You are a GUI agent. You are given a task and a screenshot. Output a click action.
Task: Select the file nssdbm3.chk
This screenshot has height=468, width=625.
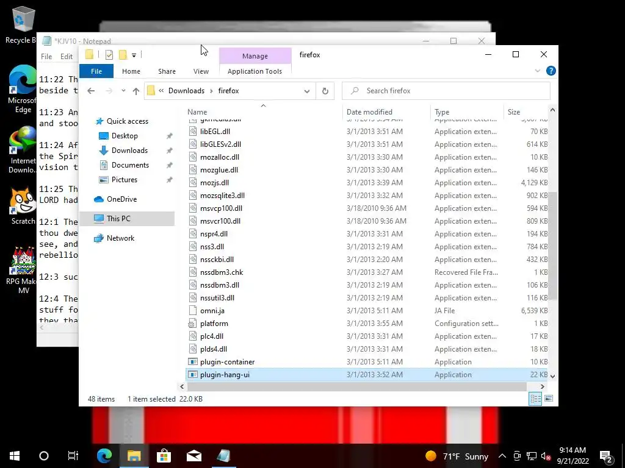[x=367, y=272]
